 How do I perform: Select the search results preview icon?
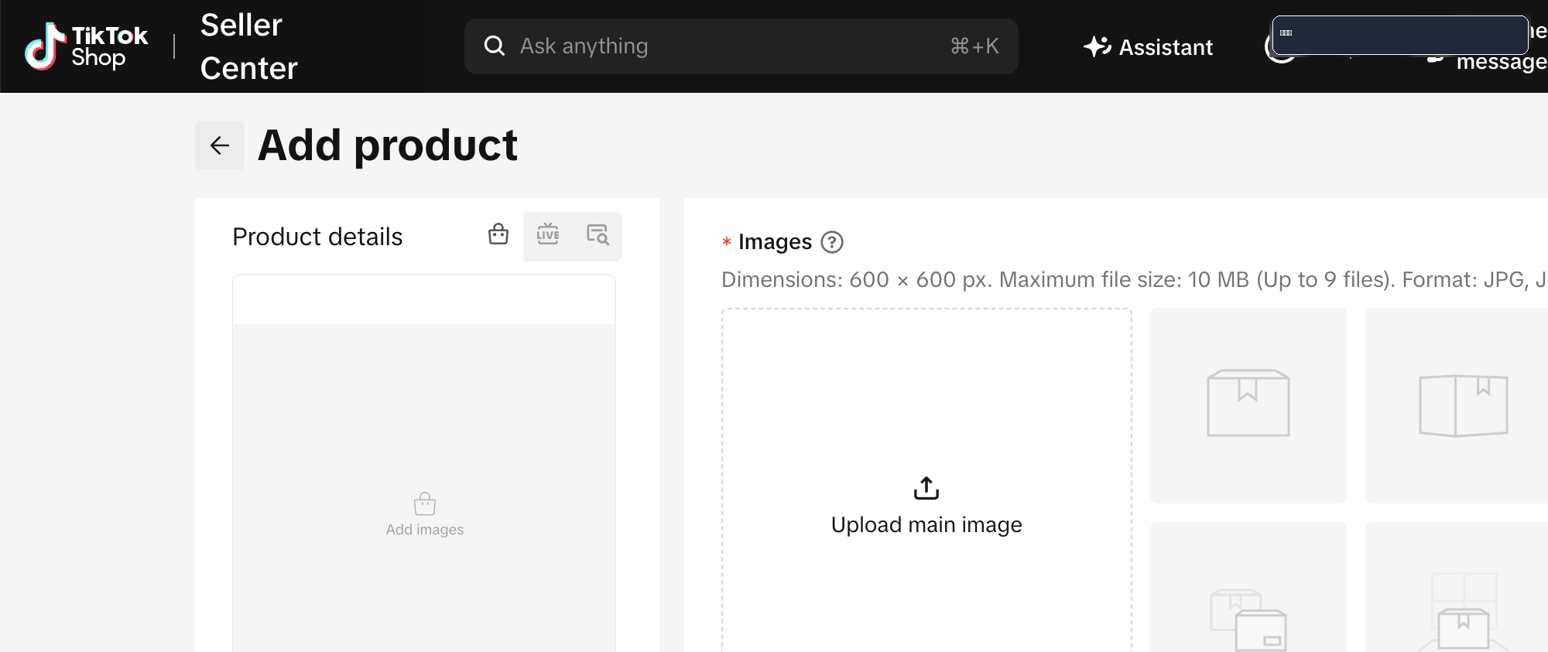pos(598,234)
